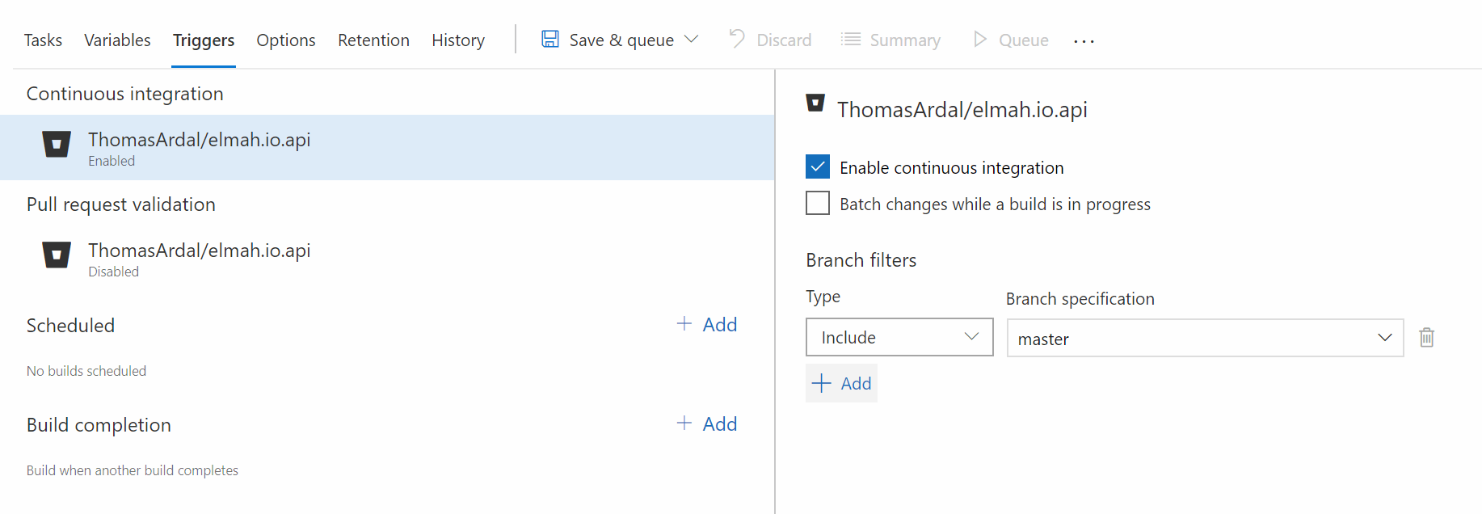Screen dimensions: 1482x514
Task: Switch to the Variables tab
Action: click(116, 40)
